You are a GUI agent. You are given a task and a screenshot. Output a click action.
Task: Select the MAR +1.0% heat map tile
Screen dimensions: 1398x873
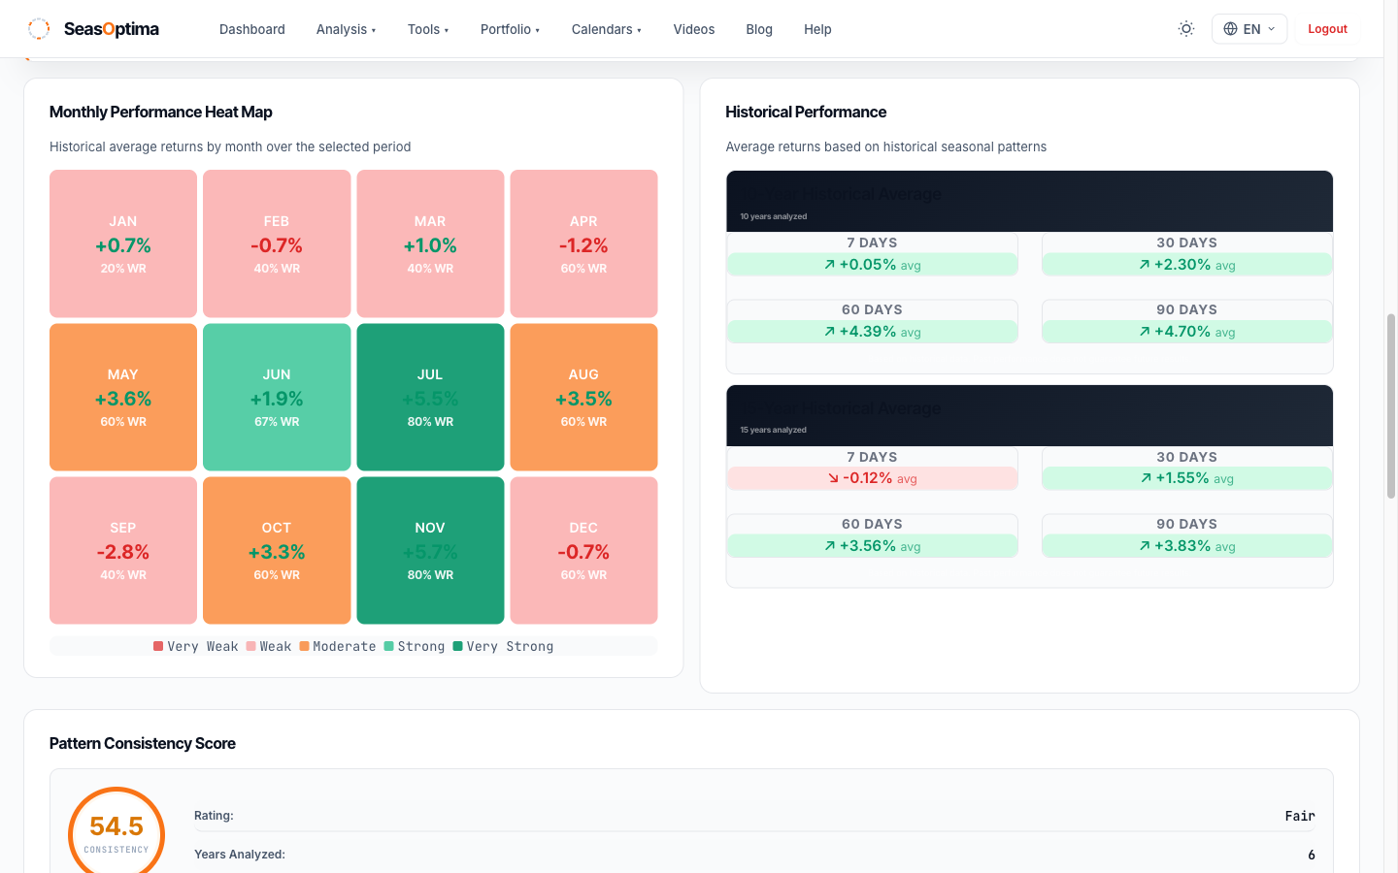[430, 243]
